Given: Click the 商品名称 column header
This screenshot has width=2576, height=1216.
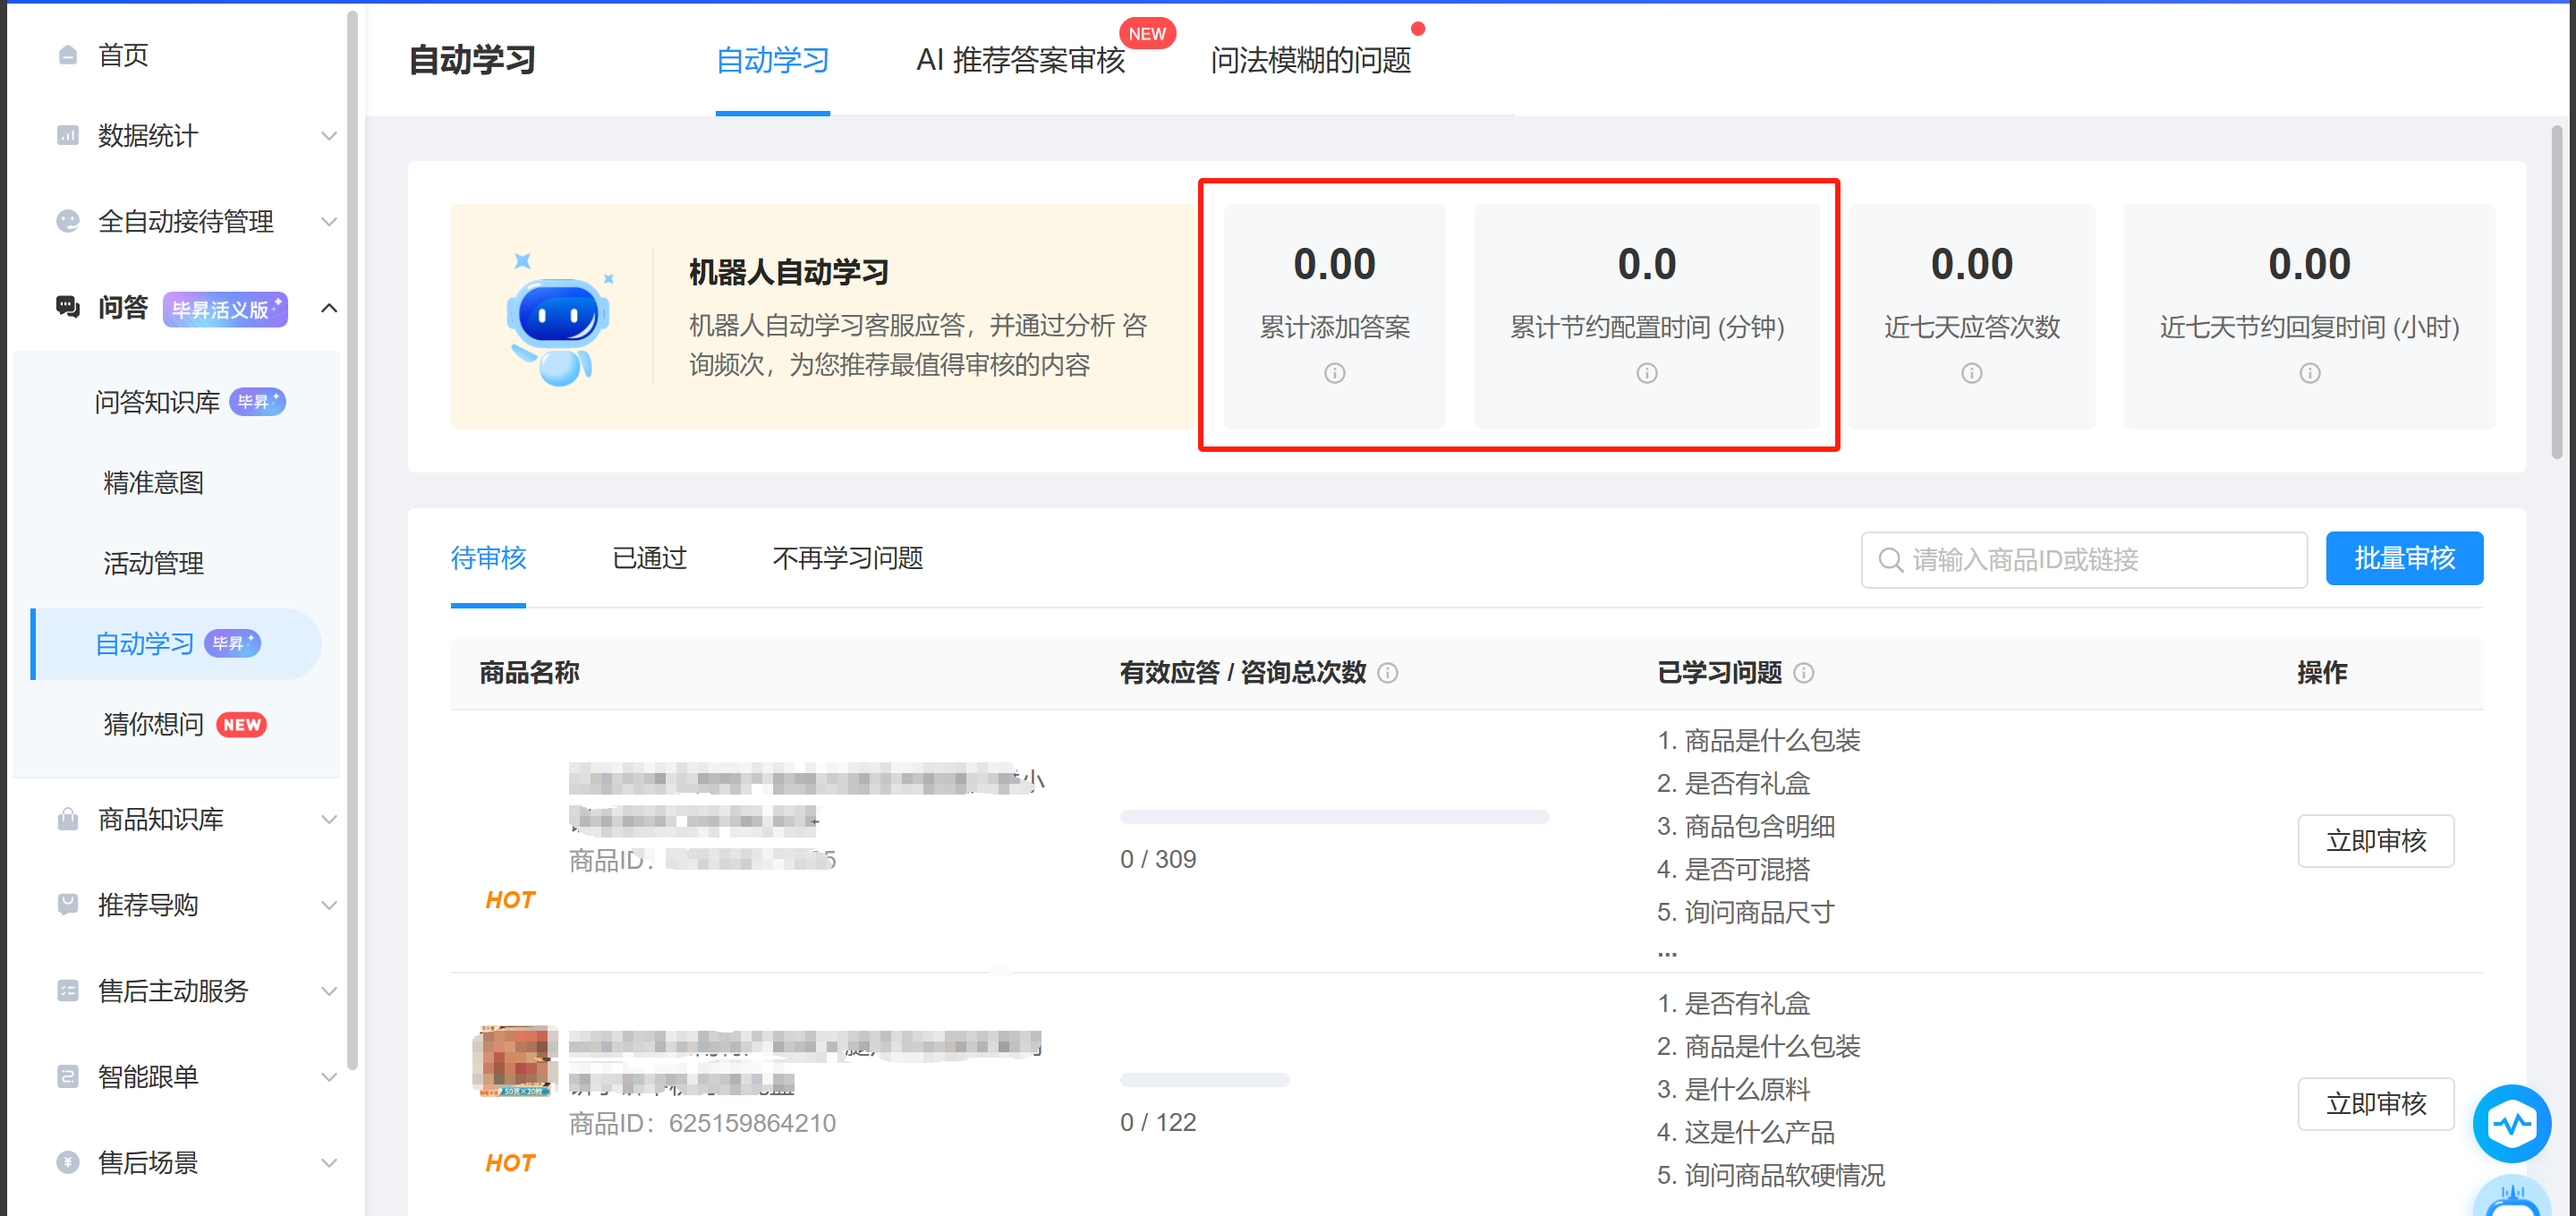Looking at the screenshot, I should point(529,673).
